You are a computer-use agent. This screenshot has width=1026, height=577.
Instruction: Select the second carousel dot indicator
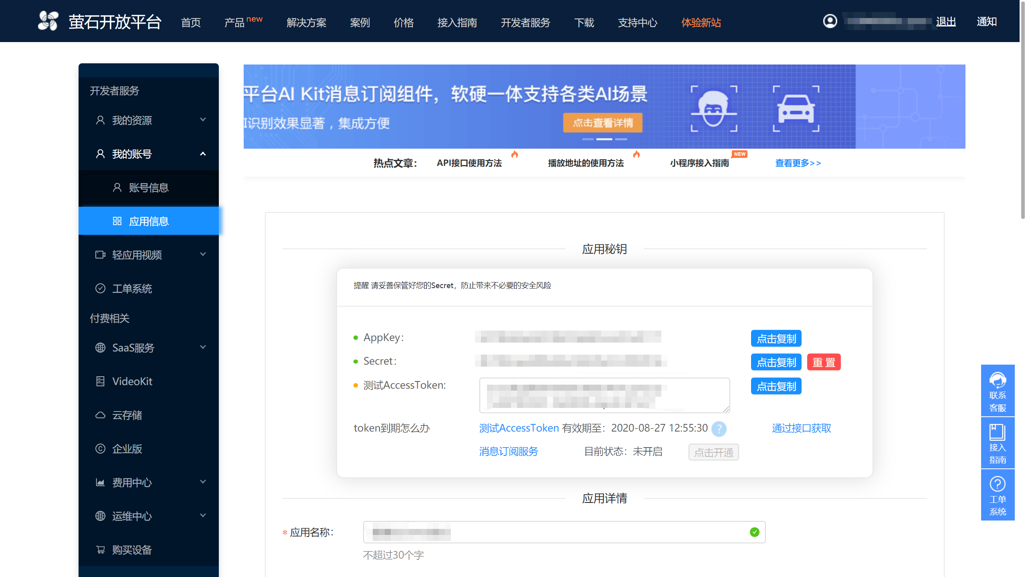coord(605,139)
